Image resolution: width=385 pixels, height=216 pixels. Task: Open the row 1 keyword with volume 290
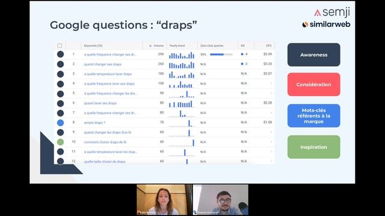coord(110,55)
